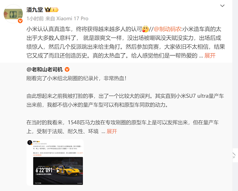The image size is (238, 191).
Task: Click the yellow race car image
Action: (x=68, y=171)
